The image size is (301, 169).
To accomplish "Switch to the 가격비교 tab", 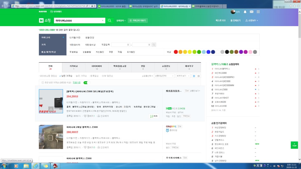I will point(74,67).
